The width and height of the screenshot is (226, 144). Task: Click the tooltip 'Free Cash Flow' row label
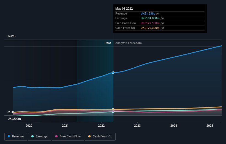tap(126, 23)
